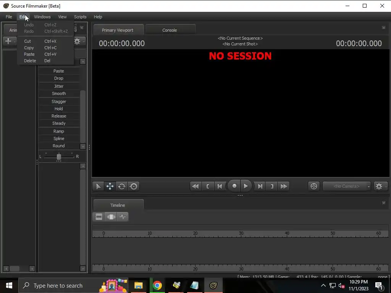Click the Source Filmmaker taskbar icon

[x=213, y=285]
